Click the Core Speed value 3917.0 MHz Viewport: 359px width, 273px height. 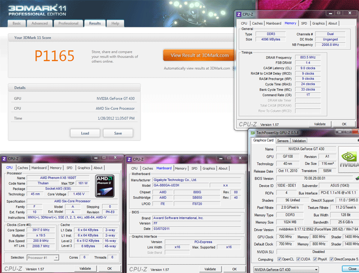[41, 230]
